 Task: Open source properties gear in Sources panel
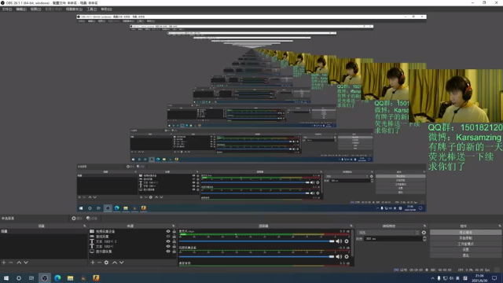click(x=107, y=263)
